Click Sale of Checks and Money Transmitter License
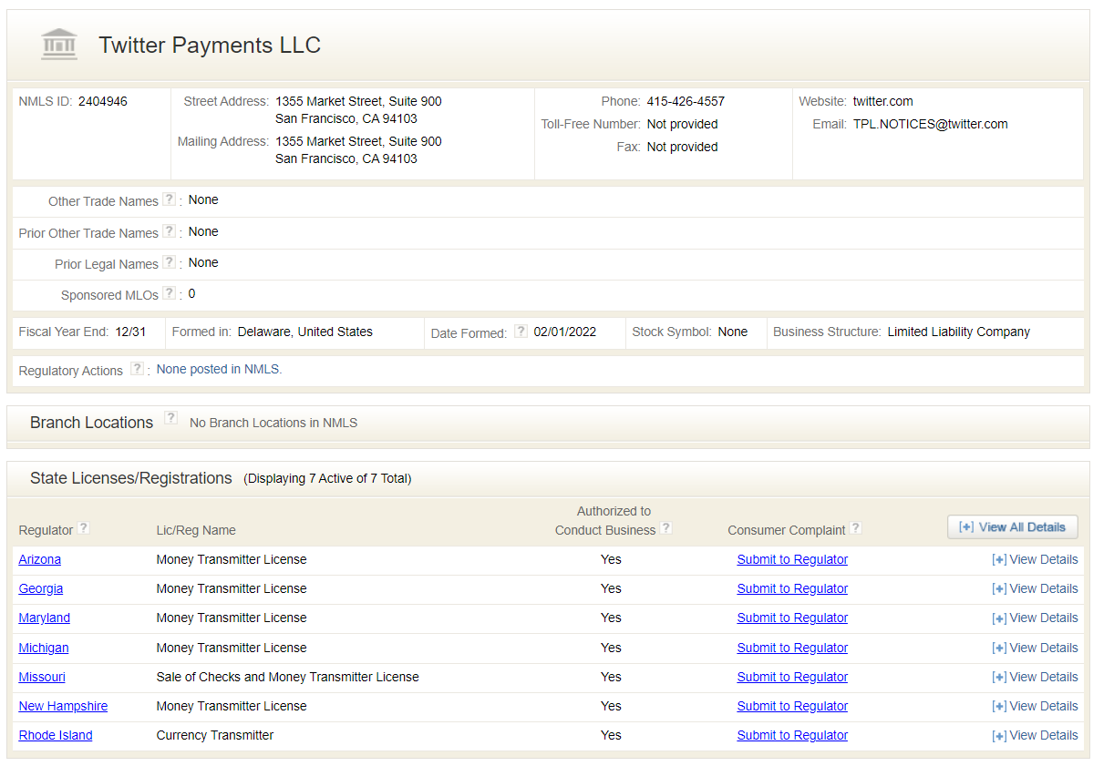This screenshot has height=766, width=1114. coord(288,677)
